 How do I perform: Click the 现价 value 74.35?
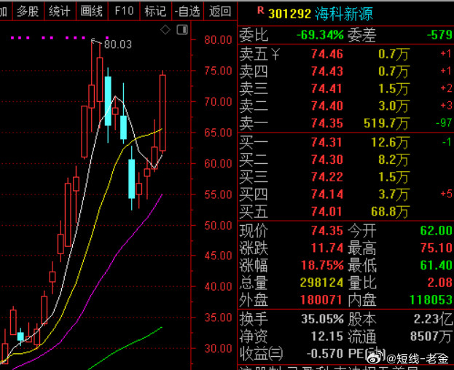coord(327,231)
